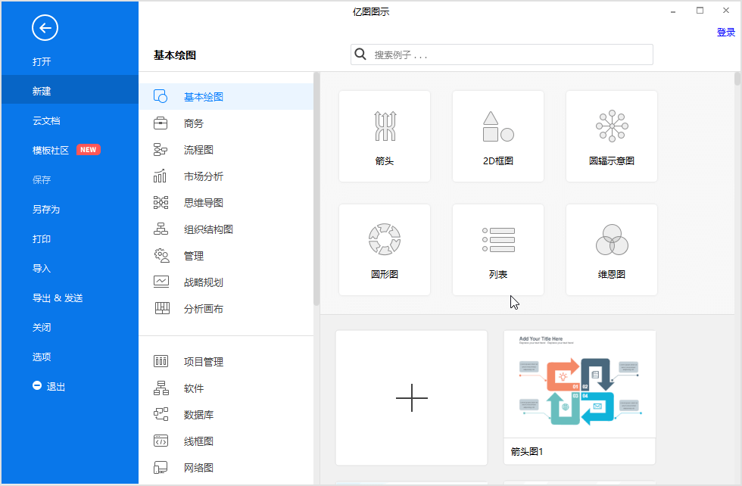The image size is (742, 486).
Task: Open the 箭头 template
Action: pos(384,136)
